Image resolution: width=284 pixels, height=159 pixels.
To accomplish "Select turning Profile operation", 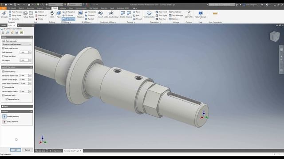I will [122, 14].
